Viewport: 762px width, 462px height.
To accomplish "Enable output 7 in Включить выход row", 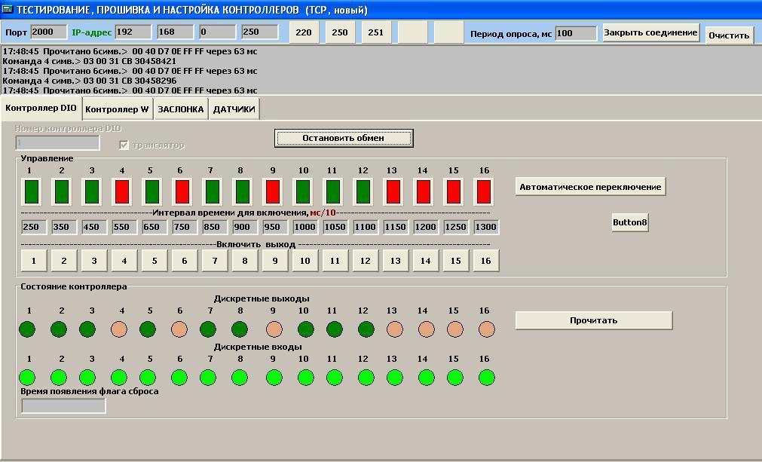I will click(x=215, y=261).
